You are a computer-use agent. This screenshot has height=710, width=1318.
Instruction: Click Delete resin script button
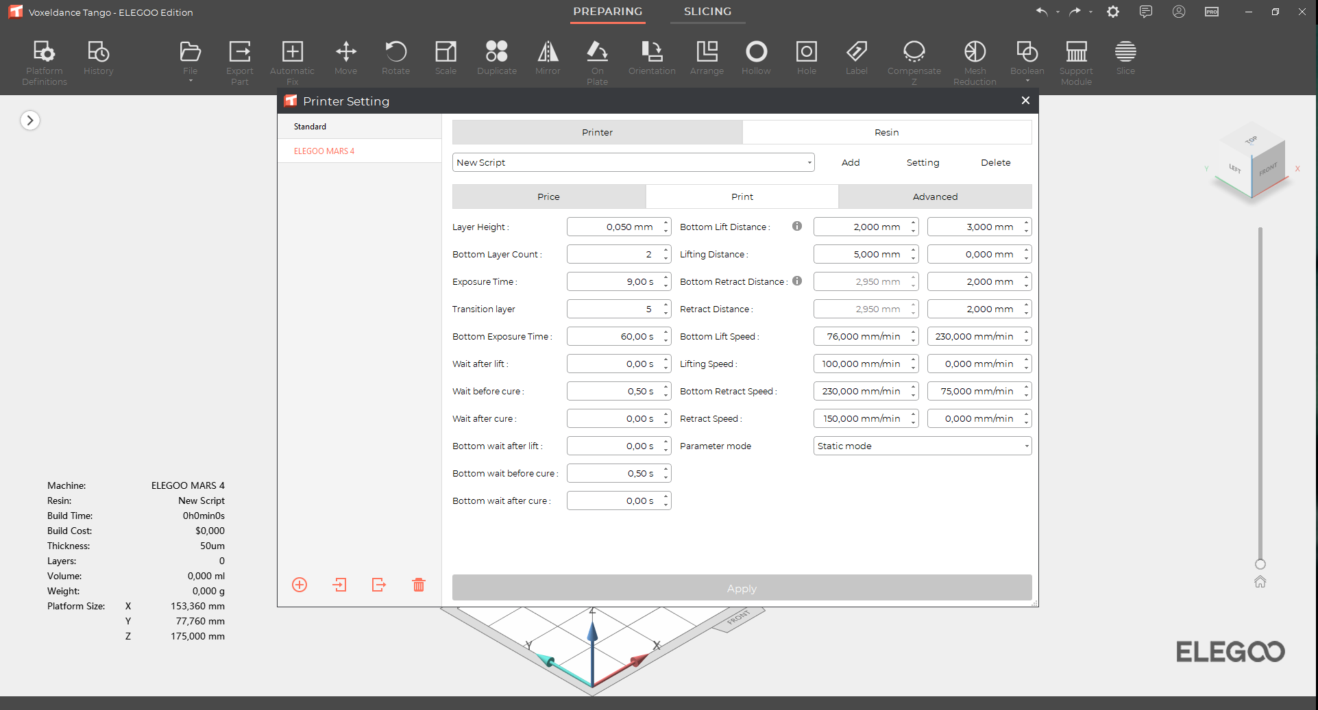coord(996,162)
